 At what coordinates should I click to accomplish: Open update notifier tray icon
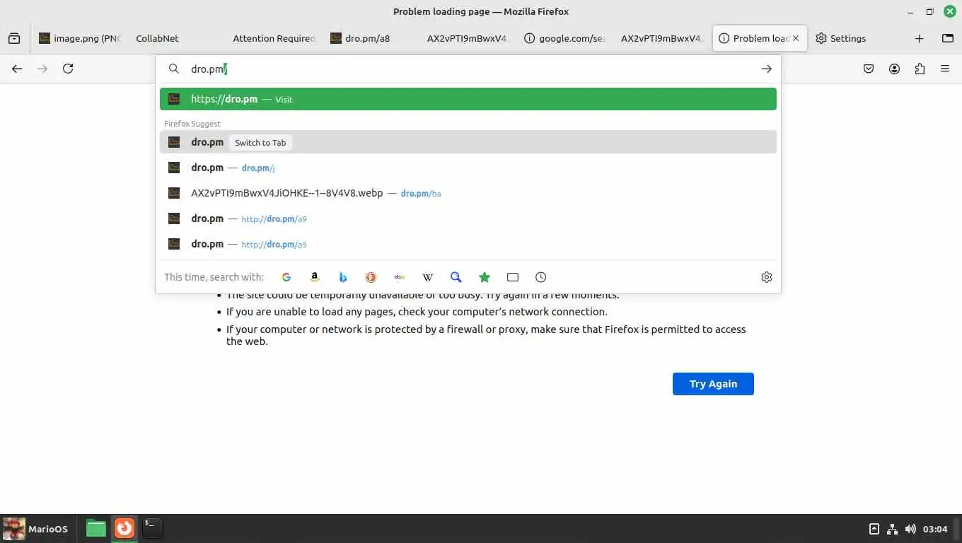point(874,529)
